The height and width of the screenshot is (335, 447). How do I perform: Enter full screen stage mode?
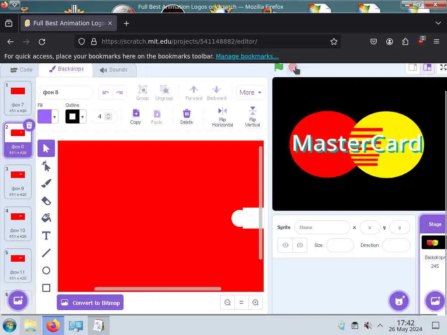click(443, 68)
